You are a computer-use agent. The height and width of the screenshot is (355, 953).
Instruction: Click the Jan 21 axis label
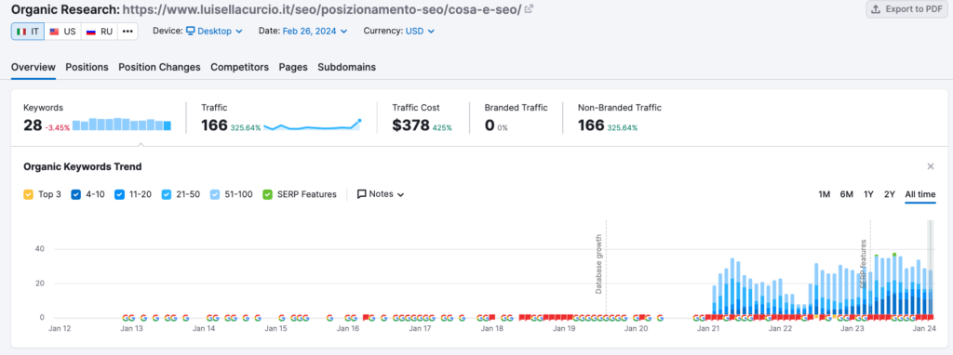(708, 328)
